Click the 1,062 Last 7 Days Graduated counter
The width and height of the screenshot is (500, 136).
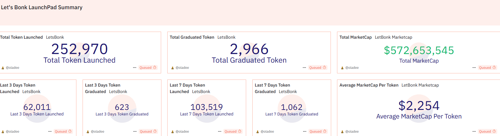click(291, 107)
